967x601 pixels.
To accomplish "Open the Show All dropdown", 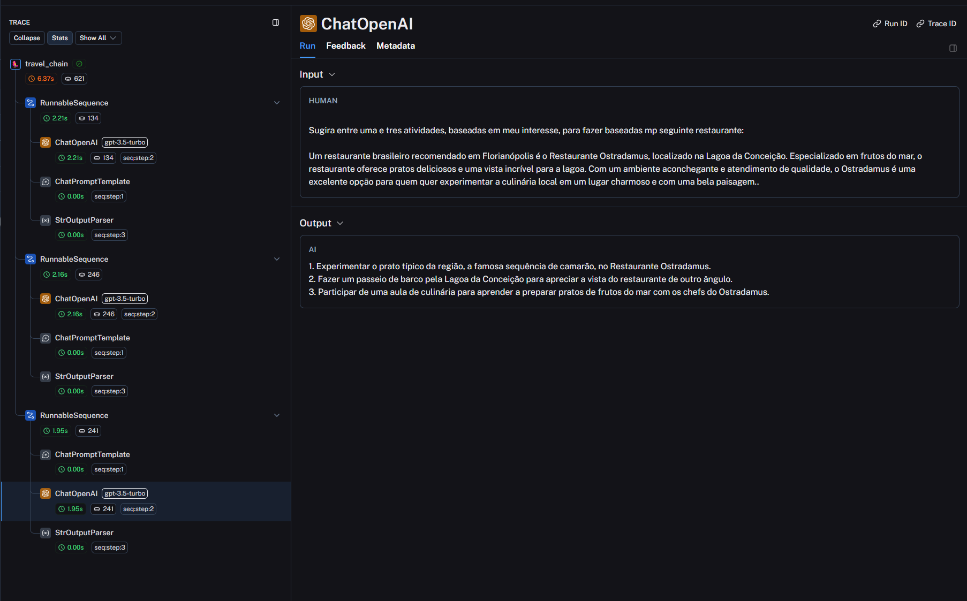I will click(99, 38).
